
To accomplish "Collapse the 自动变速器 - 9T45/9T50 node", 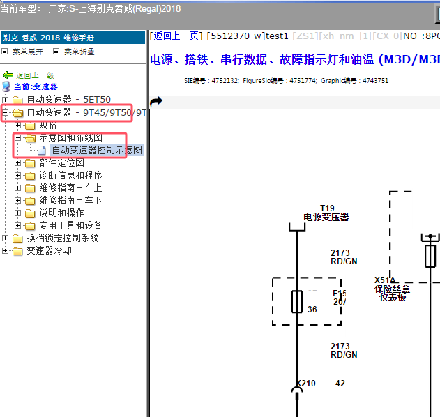I will [x=5, y=112].
